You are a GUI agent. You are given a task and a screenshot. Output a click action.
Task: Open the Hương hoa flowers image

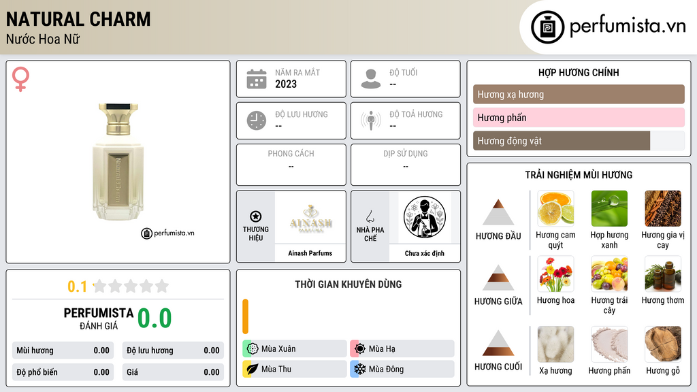[555, 274]
